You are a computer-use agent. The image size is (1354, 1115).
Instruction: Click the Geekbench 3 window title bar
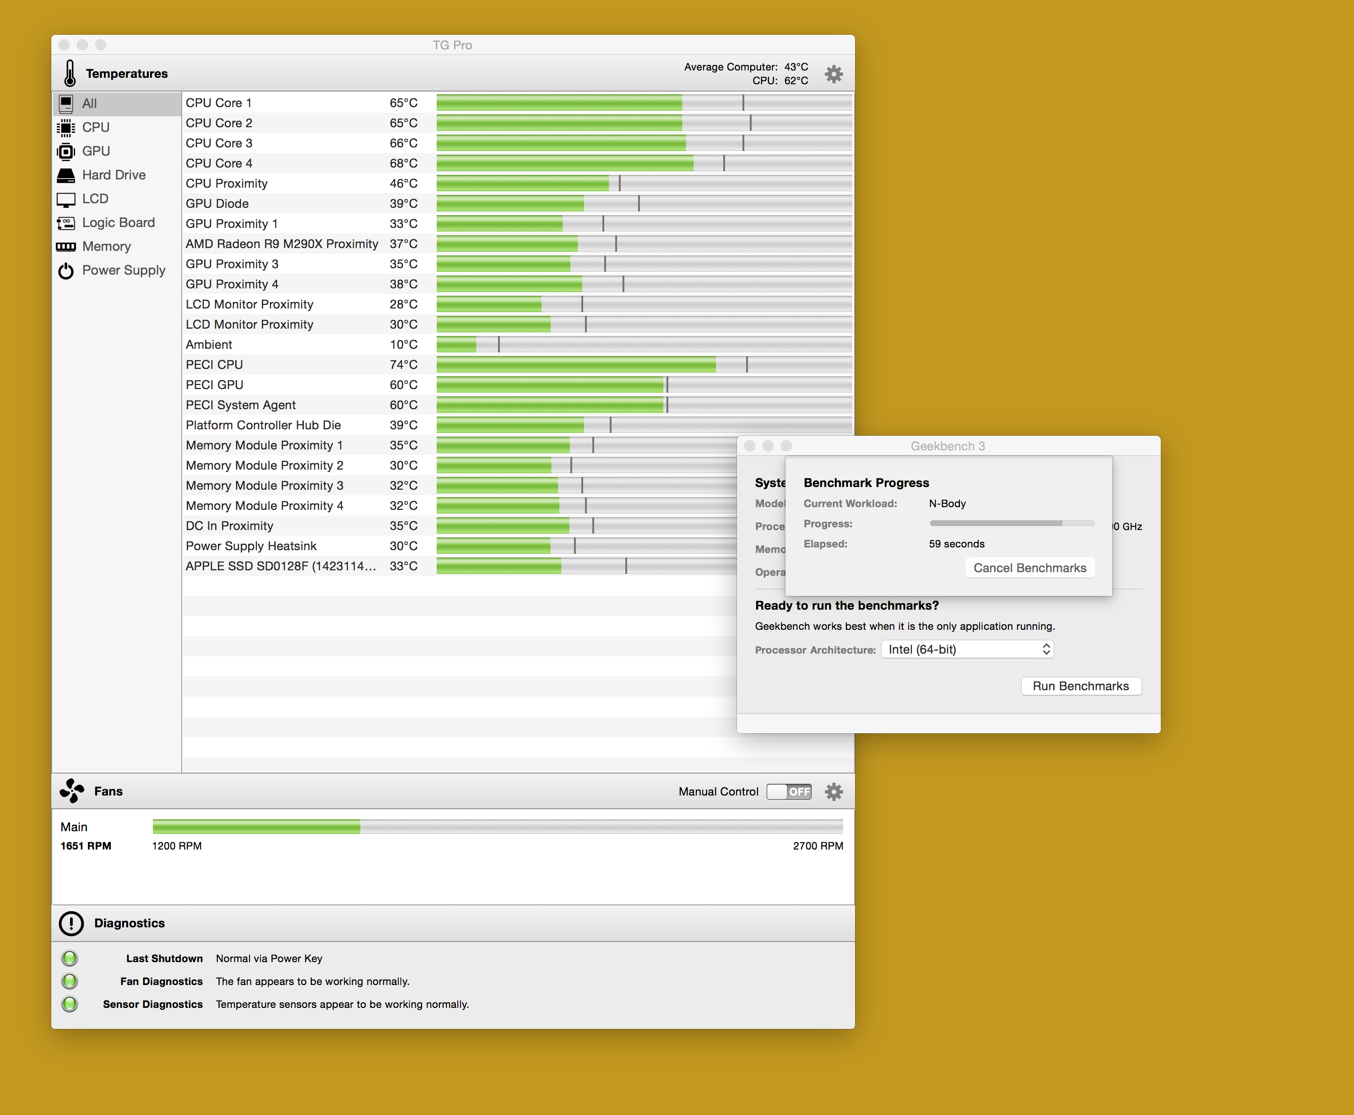[948, 446]
